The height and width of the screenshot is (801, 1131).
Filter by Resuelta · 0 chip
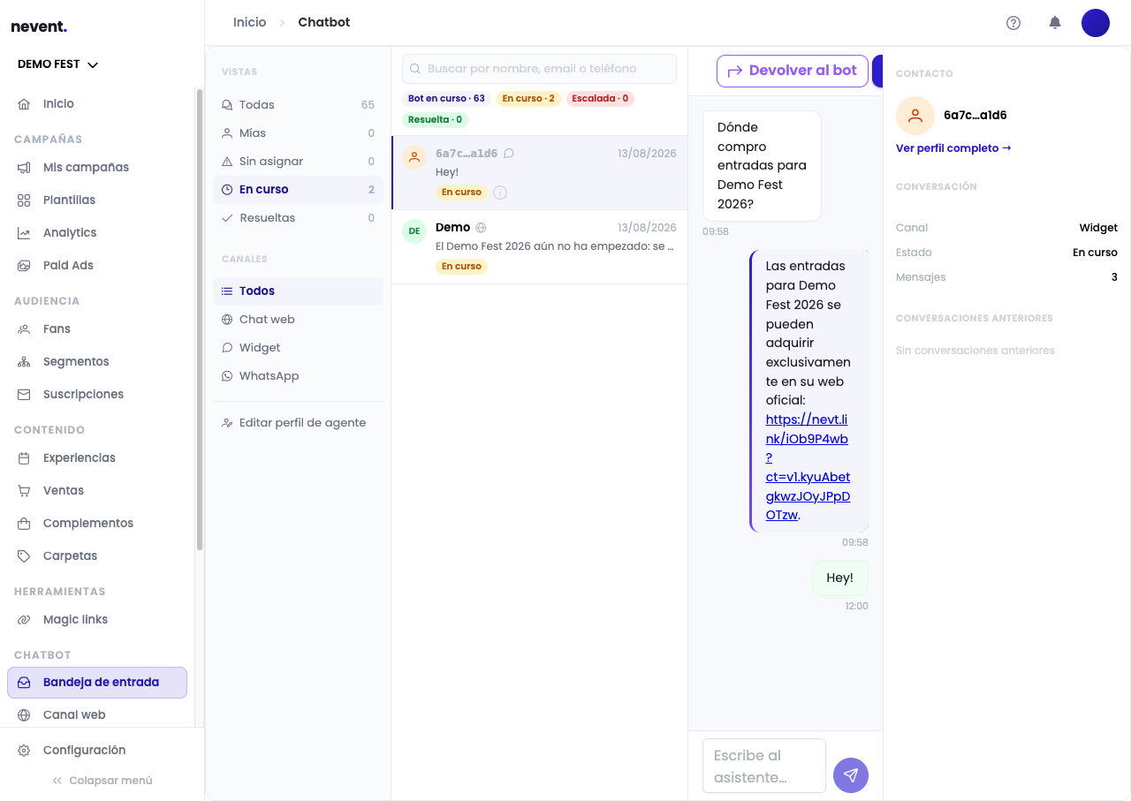coord(435,120)
